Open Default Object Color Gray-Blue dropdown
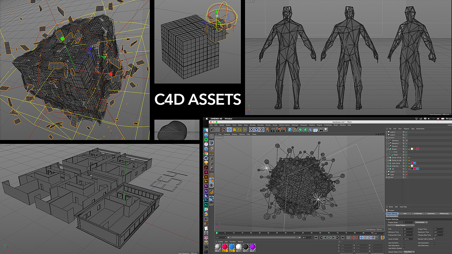Screen dimensions: 452x254 coord(409,252)
